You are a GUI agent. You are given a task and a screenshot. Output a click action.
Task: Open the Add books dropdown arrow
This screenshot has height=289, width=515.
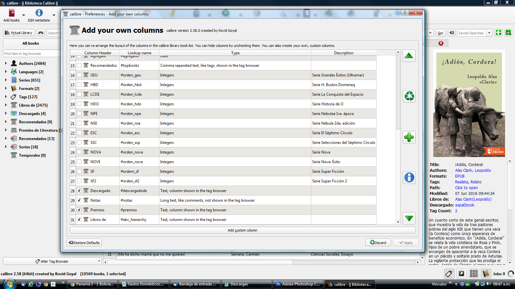23,15
